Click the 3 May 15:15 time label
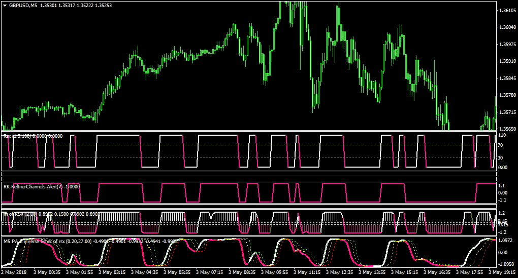This screenshot has height=278, width=518. (405, 272)
